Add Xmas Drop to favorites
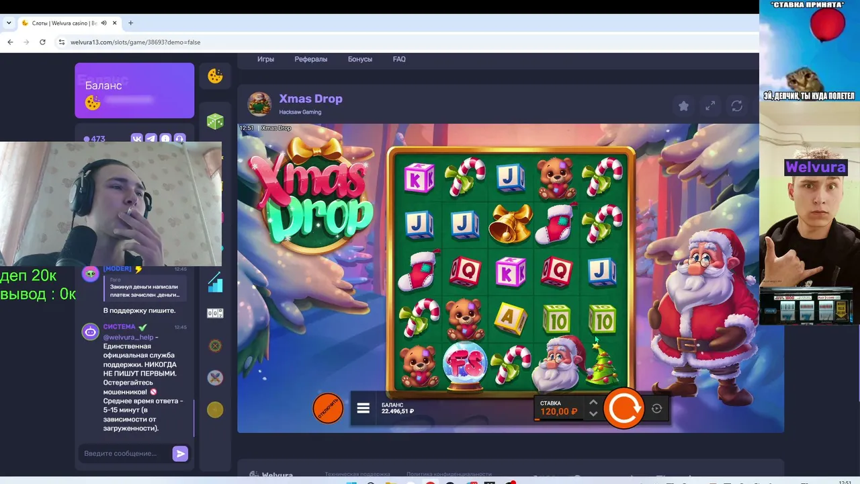This screenshot has height=484, width=860. pyautogui.click(x=683, y=106)
